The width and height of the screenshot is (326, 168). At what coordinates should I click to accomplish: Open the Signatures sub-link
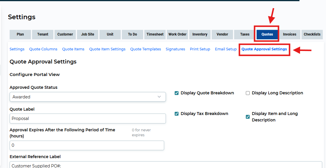point(175,49)
